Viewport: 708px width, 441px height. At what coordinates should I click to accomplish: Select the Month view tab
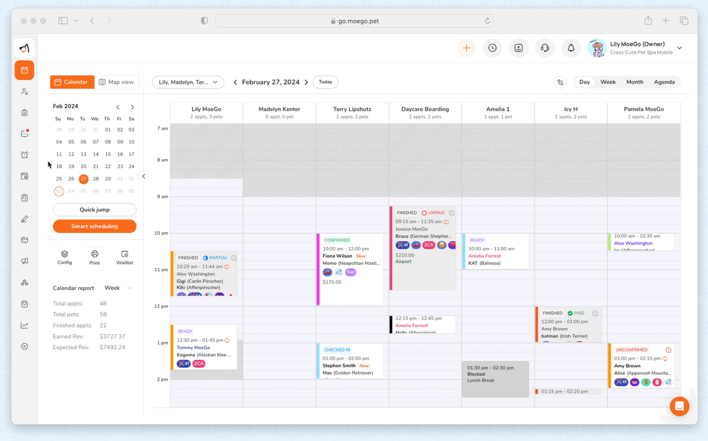coord(635,83)
